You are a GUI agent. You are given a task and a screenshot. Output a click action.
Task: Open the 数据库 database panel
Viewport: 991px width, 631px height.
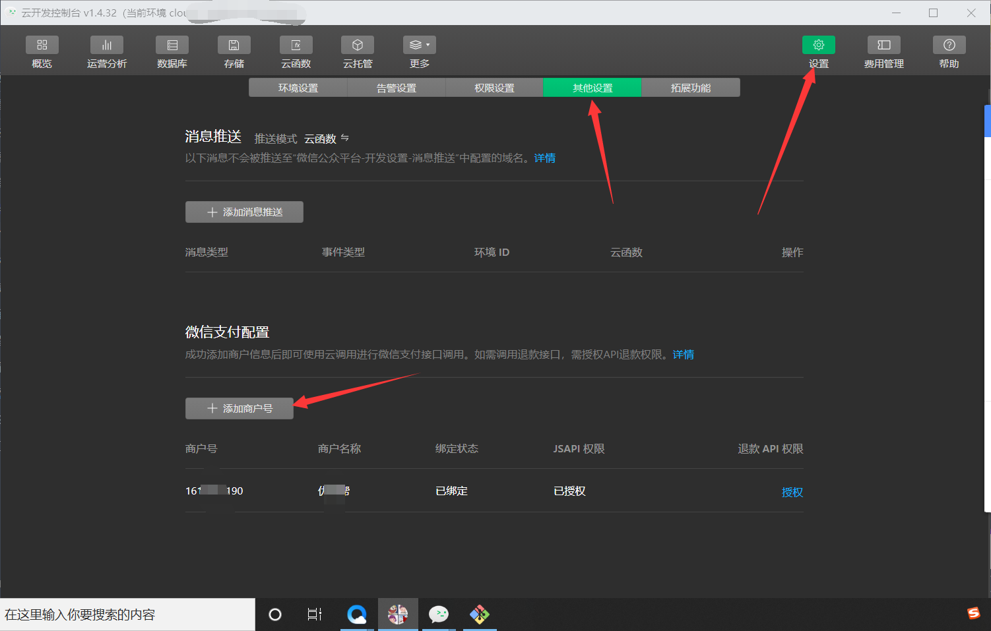(x=172, y=51)
